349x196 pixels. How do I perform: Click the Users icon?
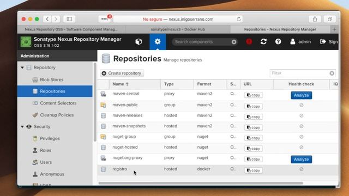(x=35, y=162)
